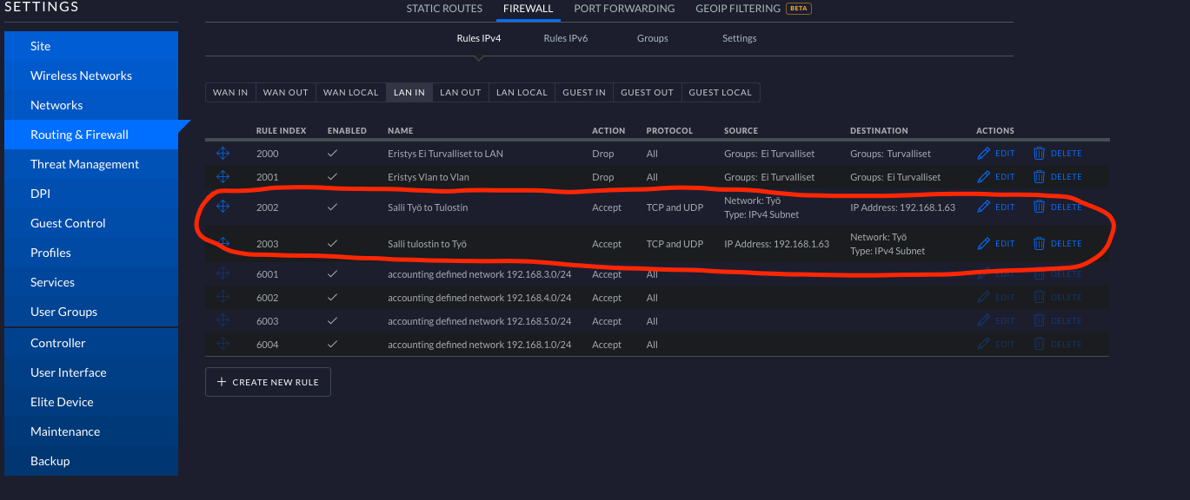The height and width of the screenshot is (500, 1190).
Task: Click the enabled checkmark for rule 2000
Action: [332, 154]
